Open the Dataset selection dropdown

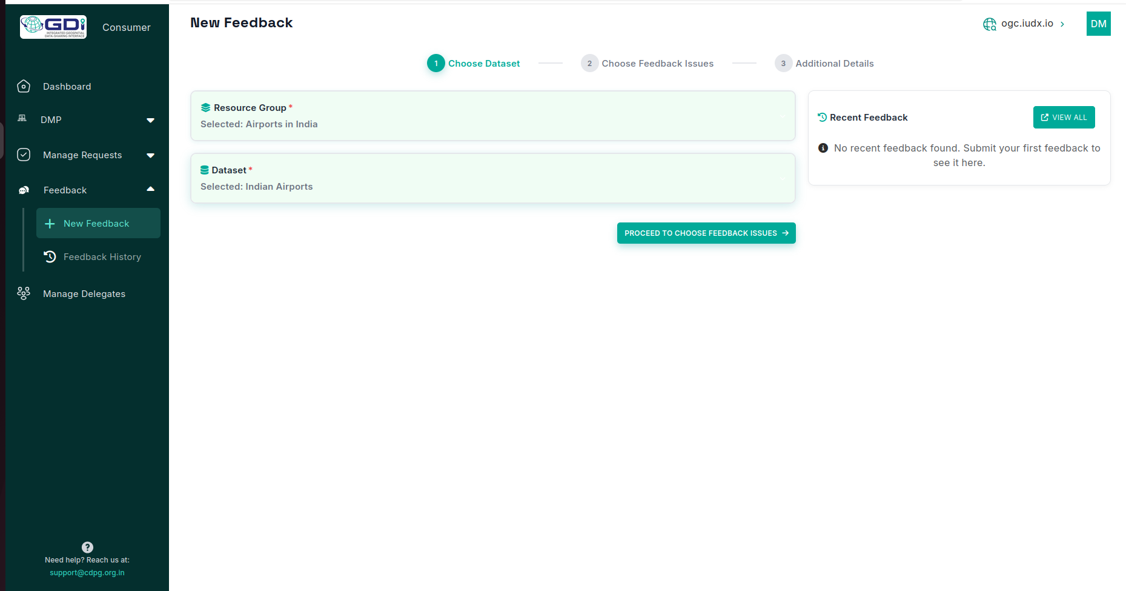(492, 178)
